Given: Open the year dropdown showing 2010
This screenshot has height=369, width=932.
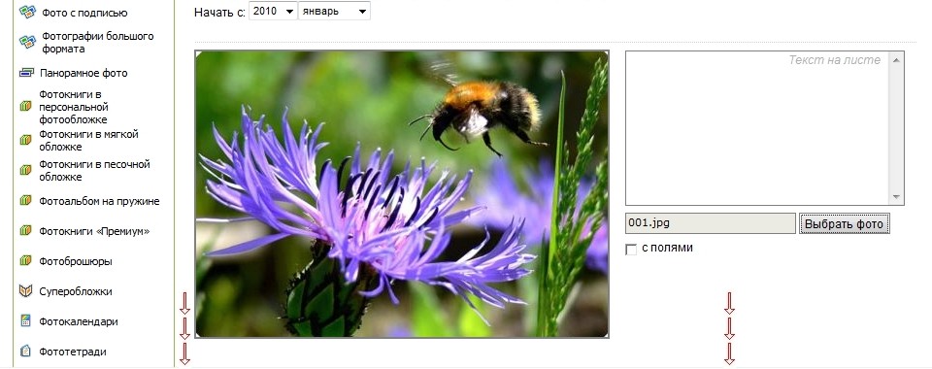Looking at the screenshot, I should coord(273,11).
